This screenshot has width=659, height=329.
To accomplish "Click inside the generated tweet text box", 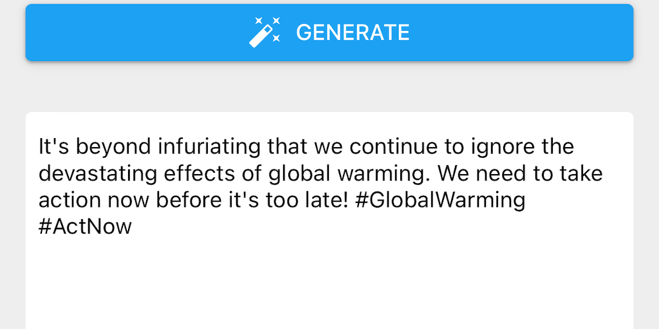I will point(329,270).
